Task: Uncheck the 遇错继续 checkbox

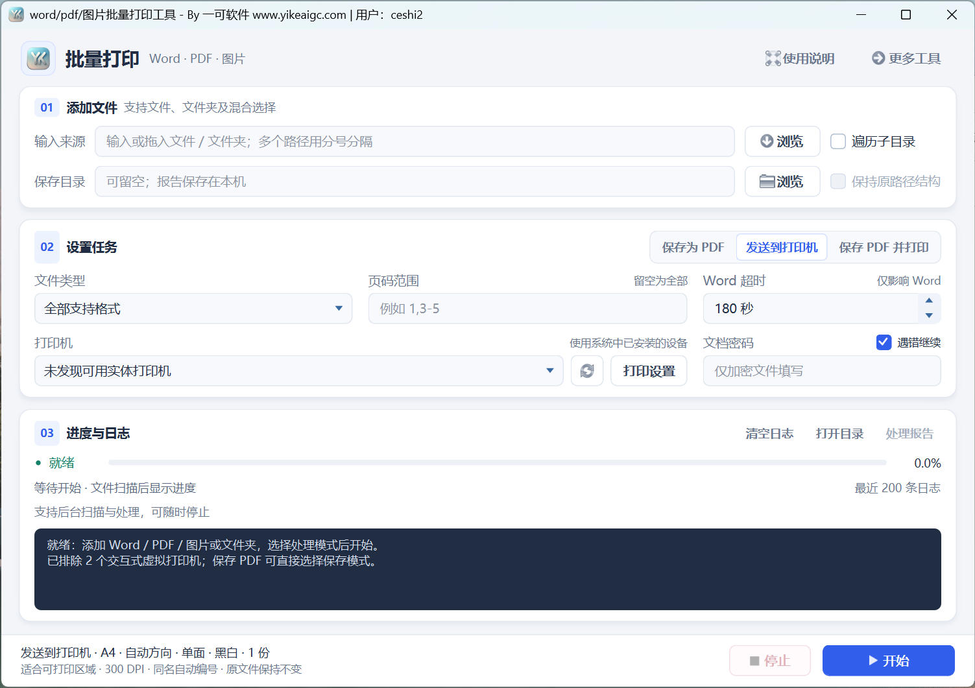Action: tap(884, 342)
